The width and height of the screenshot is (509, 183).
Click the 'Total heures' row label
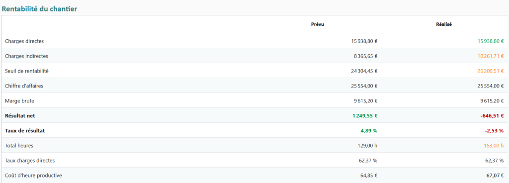19,146
